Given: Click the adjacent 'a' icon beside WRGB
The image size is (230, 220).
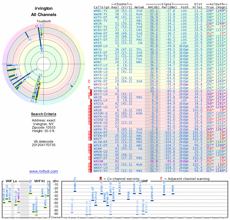Looking at the screenshot, I should (89, 110).
